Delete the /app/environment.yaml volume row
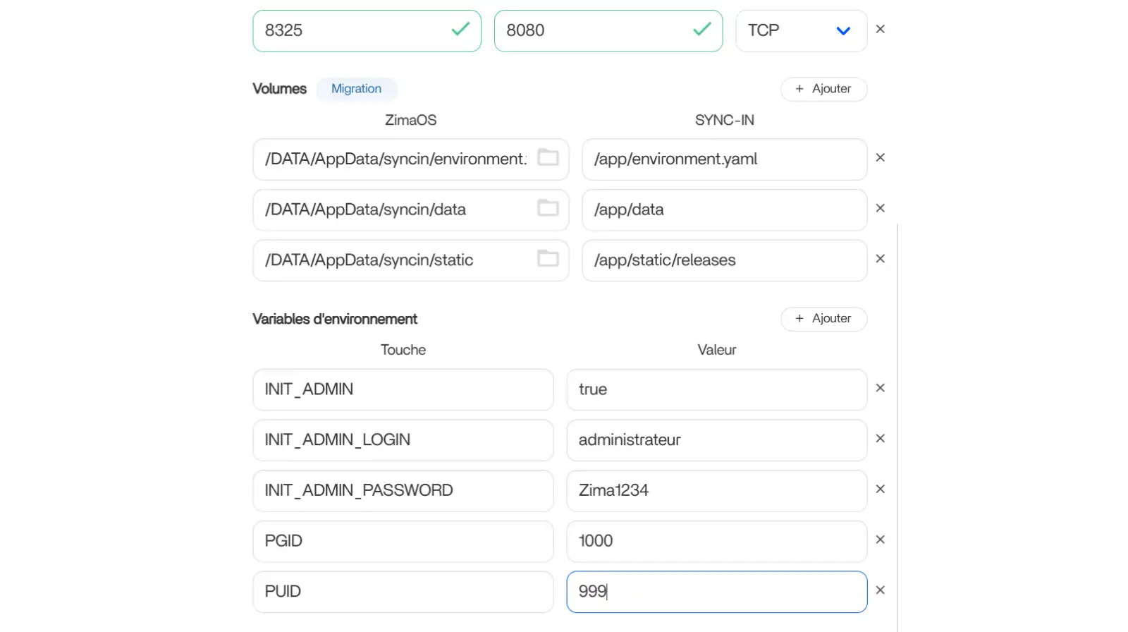The image size is (1128, 632). 880,158
